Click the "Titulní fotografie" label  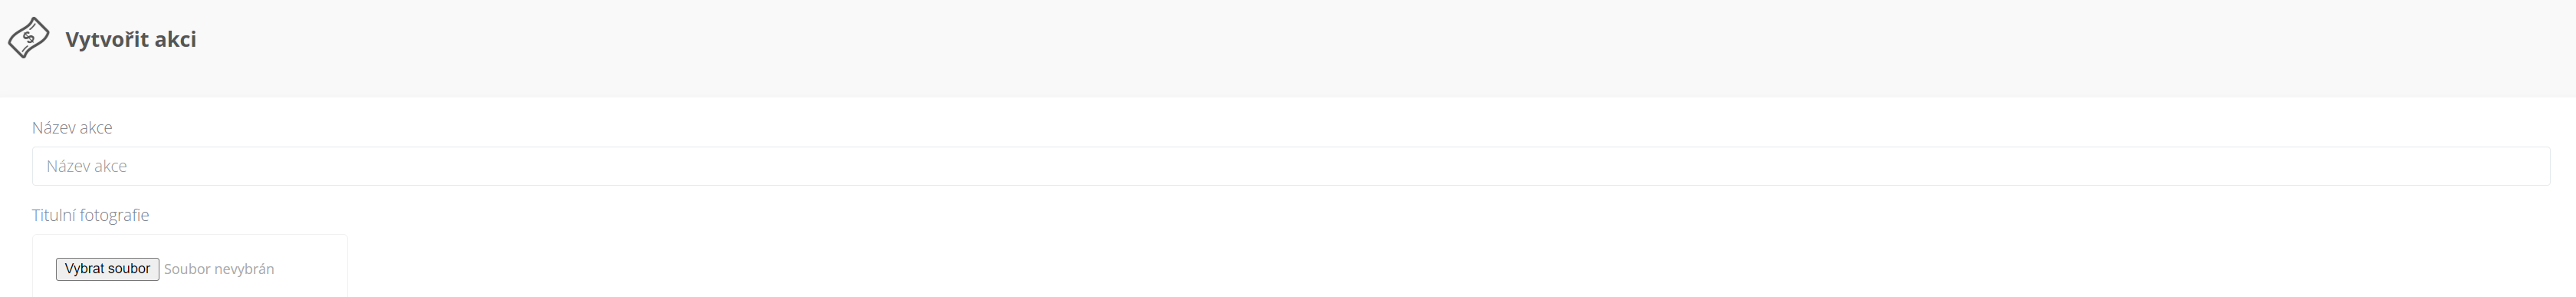coord(90,215)
